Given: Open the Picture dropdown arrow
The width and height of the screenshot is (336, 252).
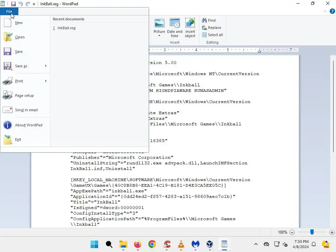Looking at the screenshot, I should coord(159,36).
